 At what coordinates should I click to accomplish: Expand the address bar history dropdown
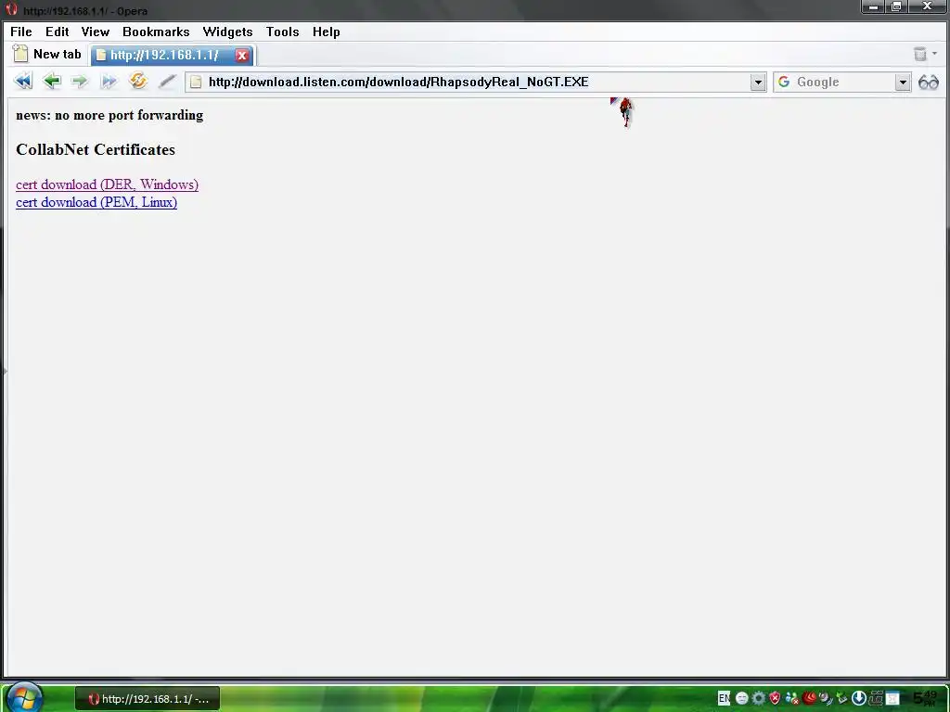point(758,82)
